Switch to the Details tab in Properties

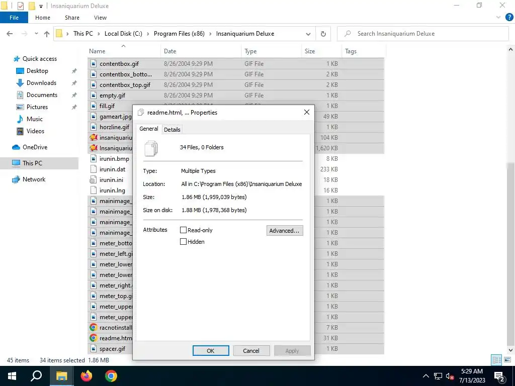click(x=172, y=130)
